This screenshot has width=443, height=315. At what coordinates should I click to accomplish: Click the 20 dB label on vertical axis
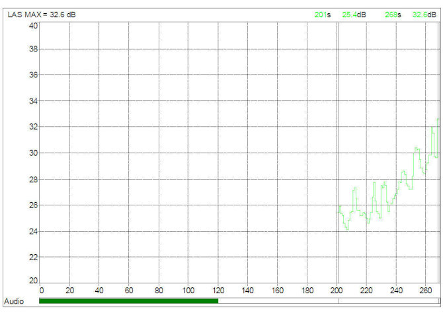coord(32,281)
